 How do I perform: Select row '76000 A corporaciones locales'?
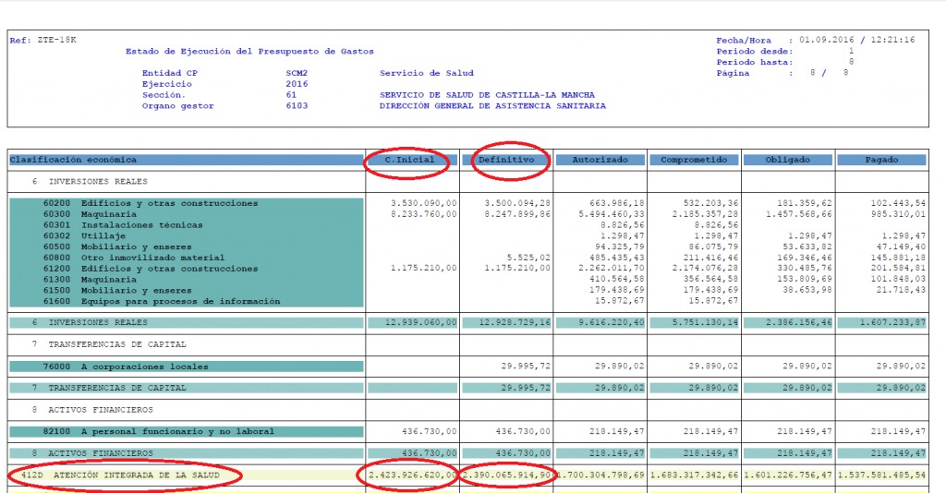[x=187, y=367]
